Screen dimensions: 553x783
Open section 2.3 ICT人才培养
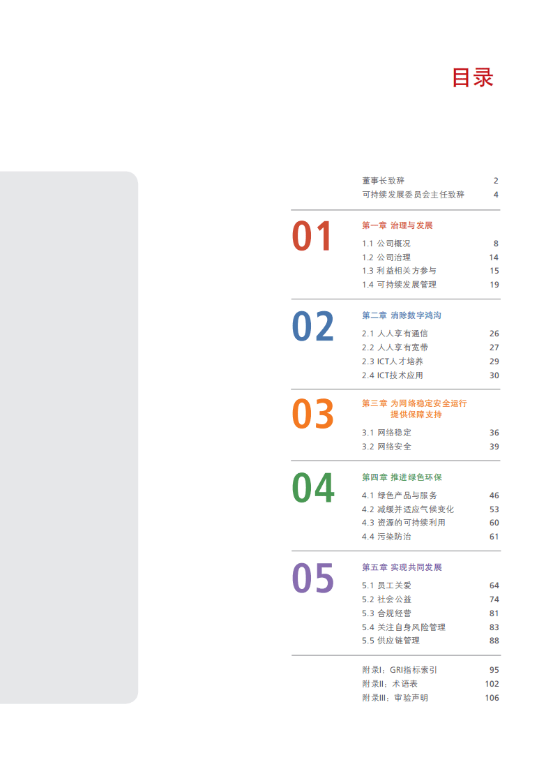tap(393, 361)
